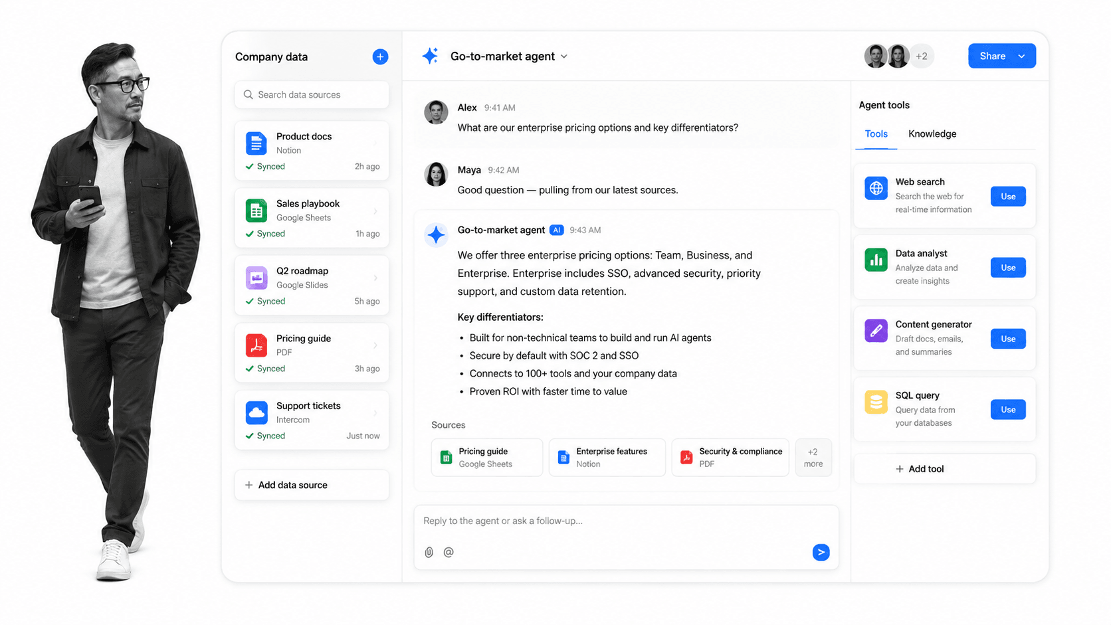This screenshot has width=1111, height=625.
Task: Click Maya's avatar in the chat
Action: click(436, 175)
